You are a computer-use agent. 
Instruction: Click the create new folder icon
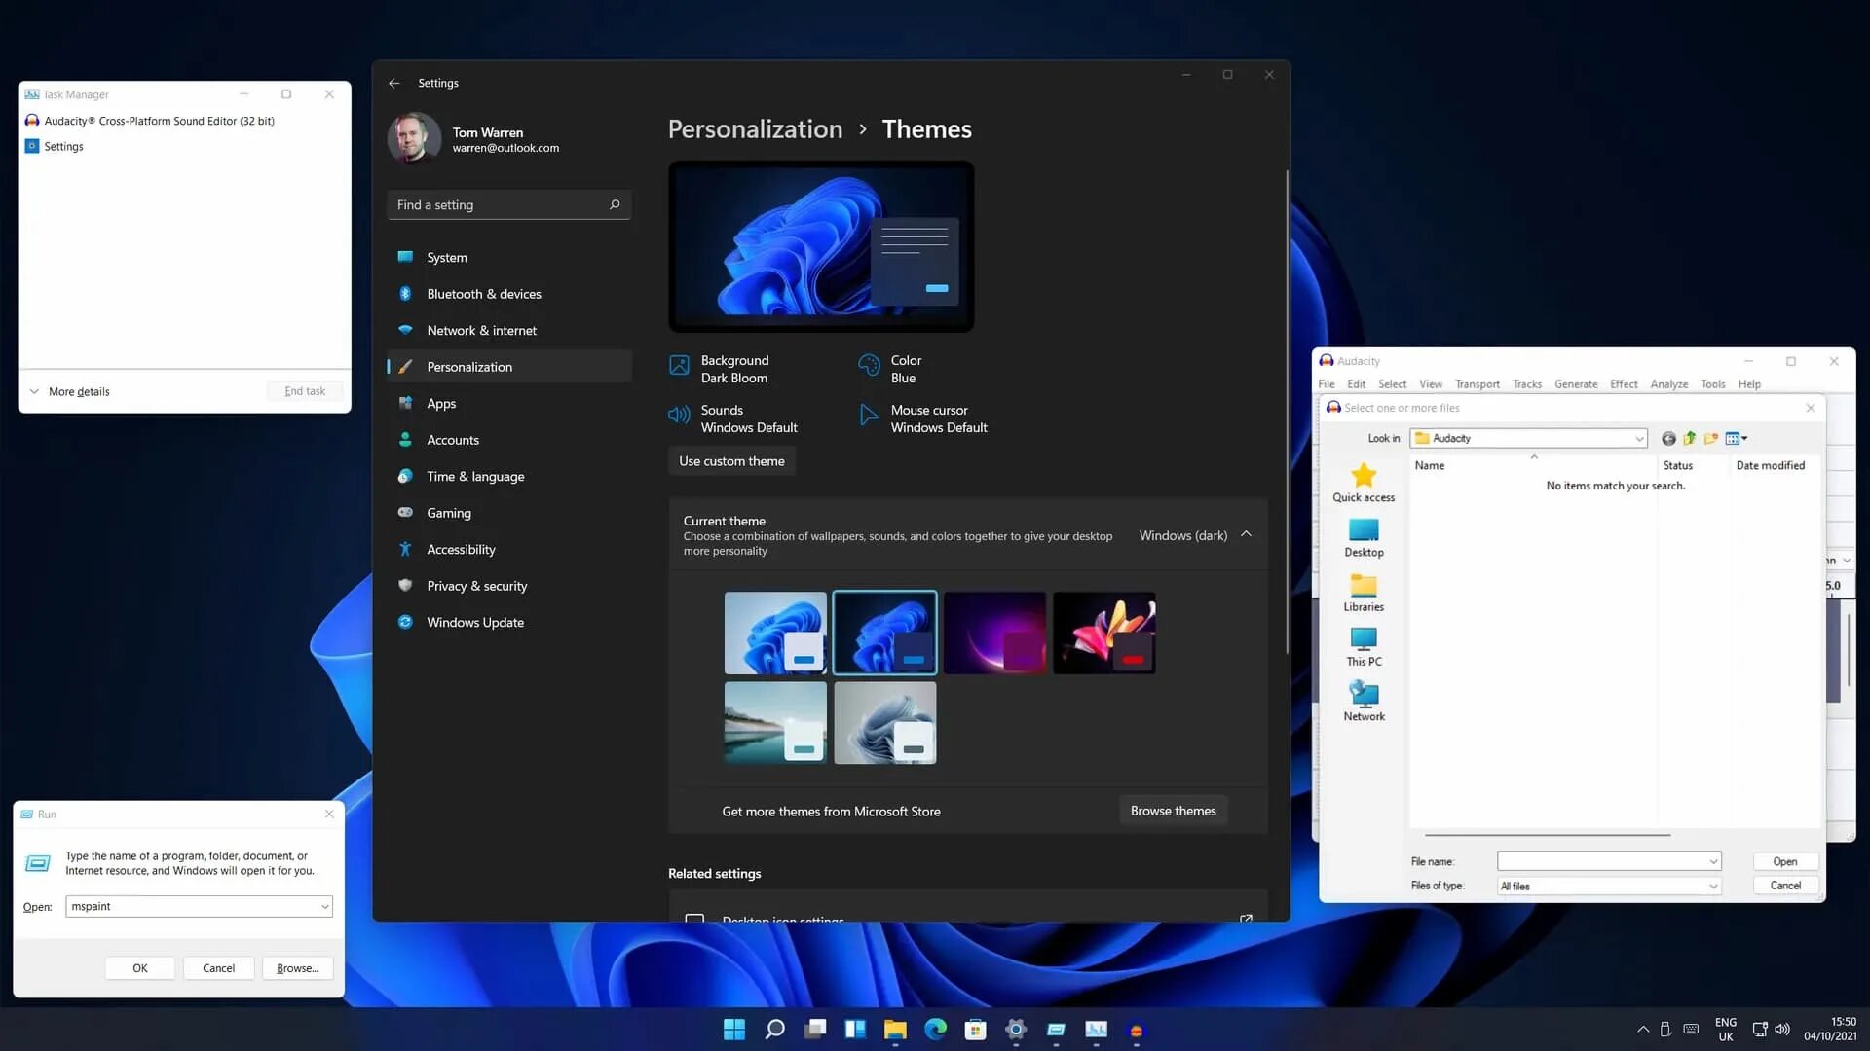pyautogui.click(x=1711, y=439)
